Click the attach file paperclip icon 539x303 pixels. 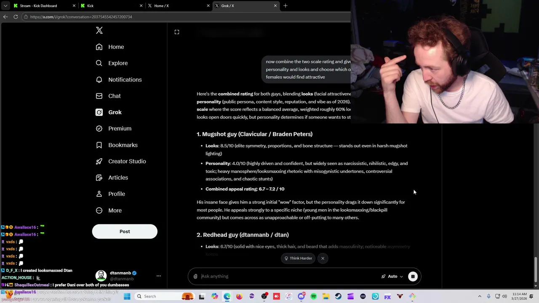pos(195,276)
